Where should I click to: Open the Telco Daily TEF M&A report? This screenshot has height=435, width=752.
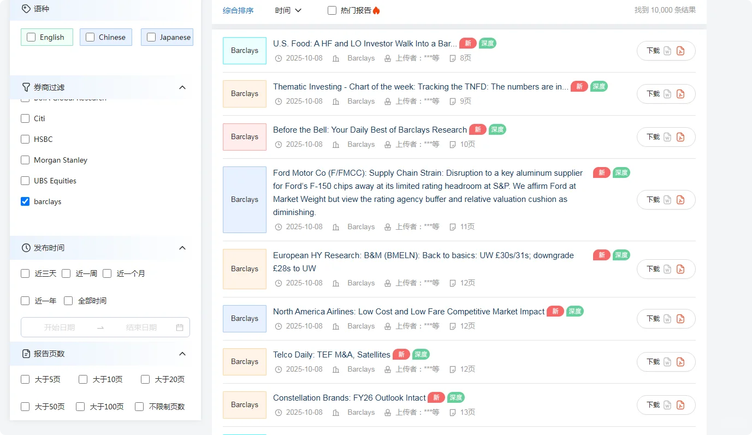coord(331,355)
